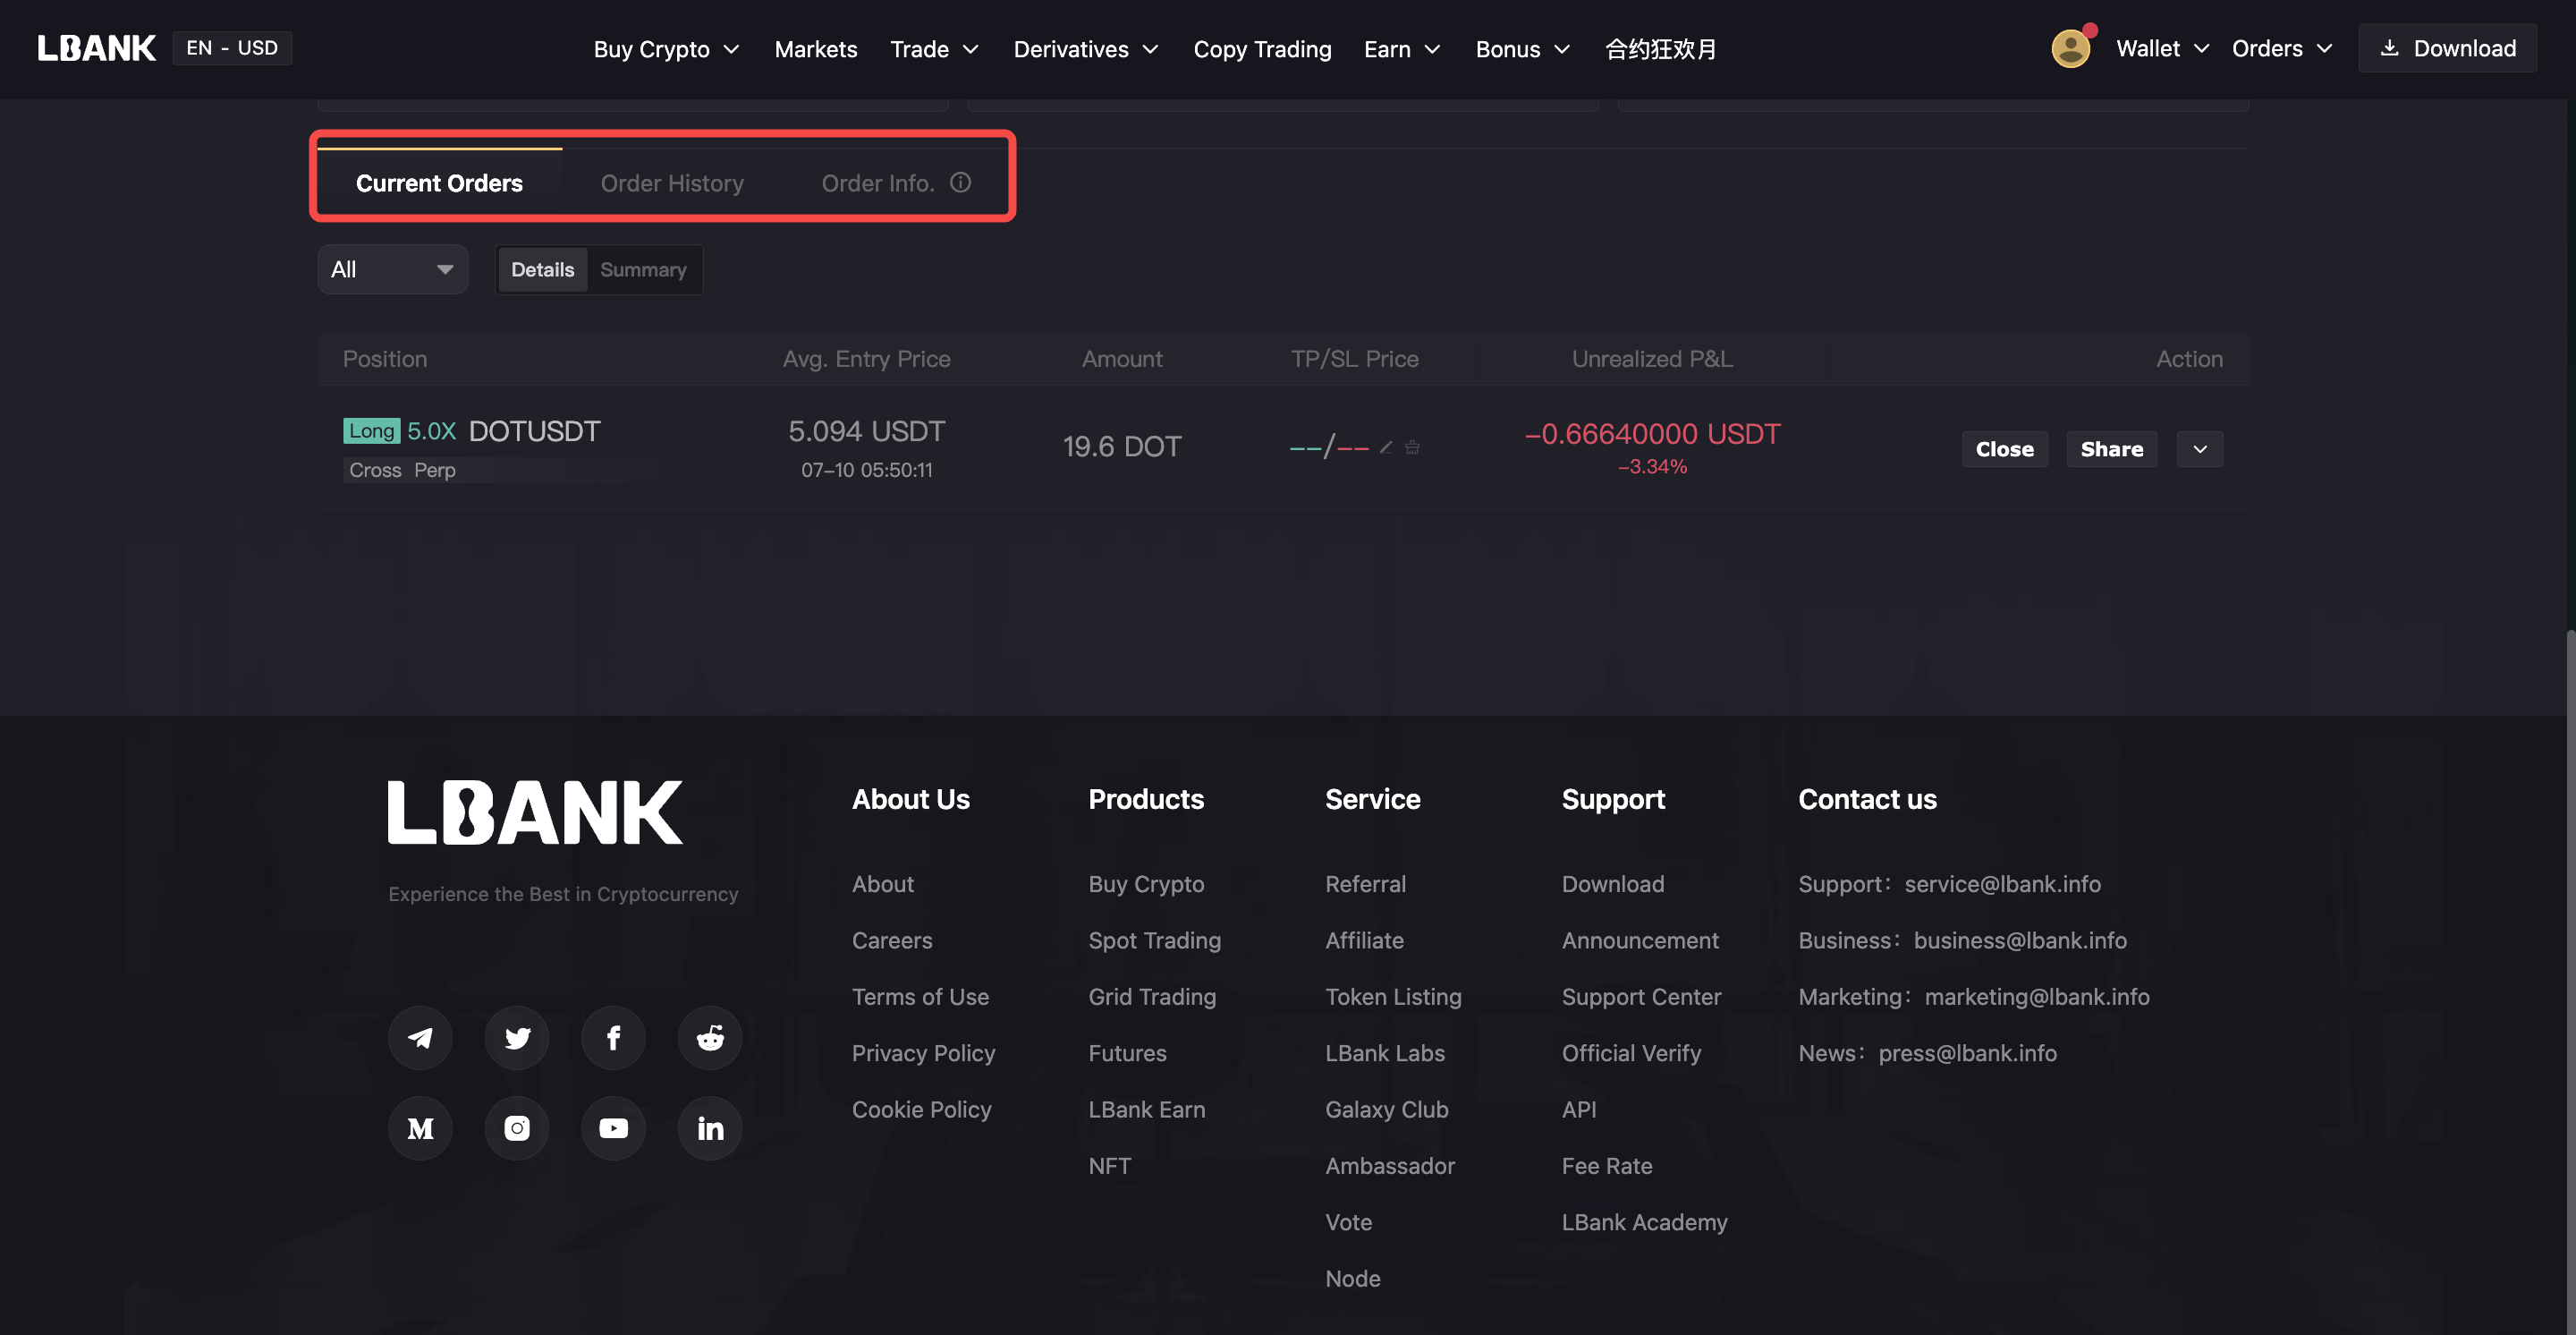This screenshot has width=2576, height=1335.
Task: Switch to Current Orders tab
Action: (x=439, y=183)
